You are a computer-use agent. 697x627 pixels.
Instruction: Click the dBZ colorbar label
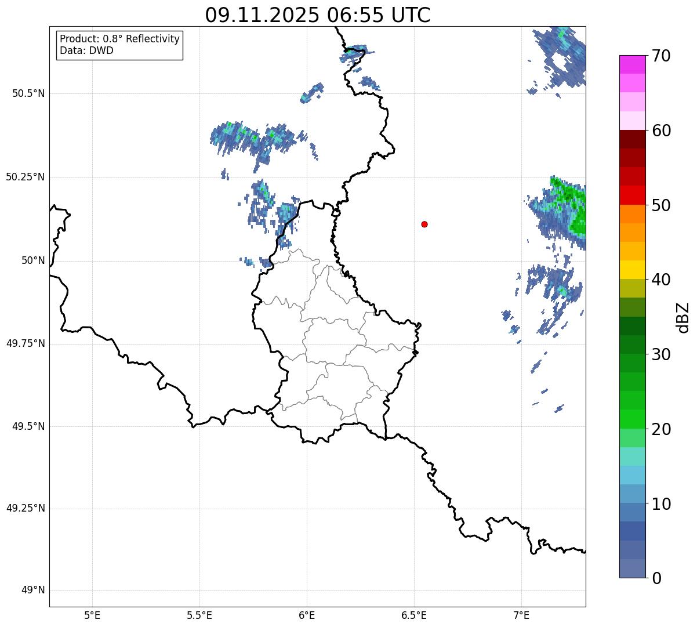tap(683, 317)
